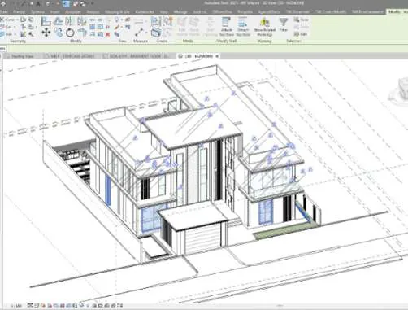Select Trim/Extend to Corner tool
This screenshot has height=310, width=408.
pos(82,33)
